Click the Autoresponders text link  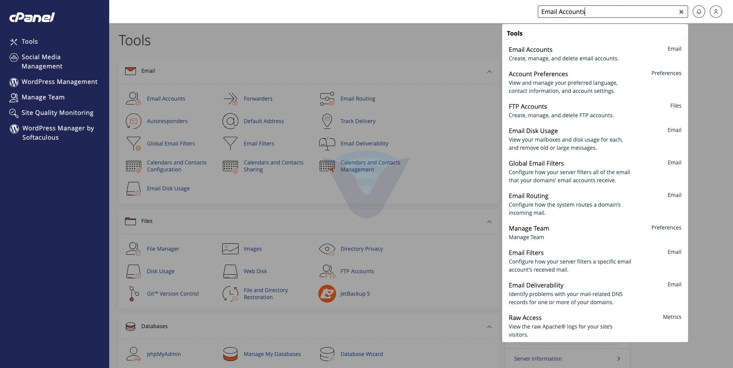pos(167,121)
